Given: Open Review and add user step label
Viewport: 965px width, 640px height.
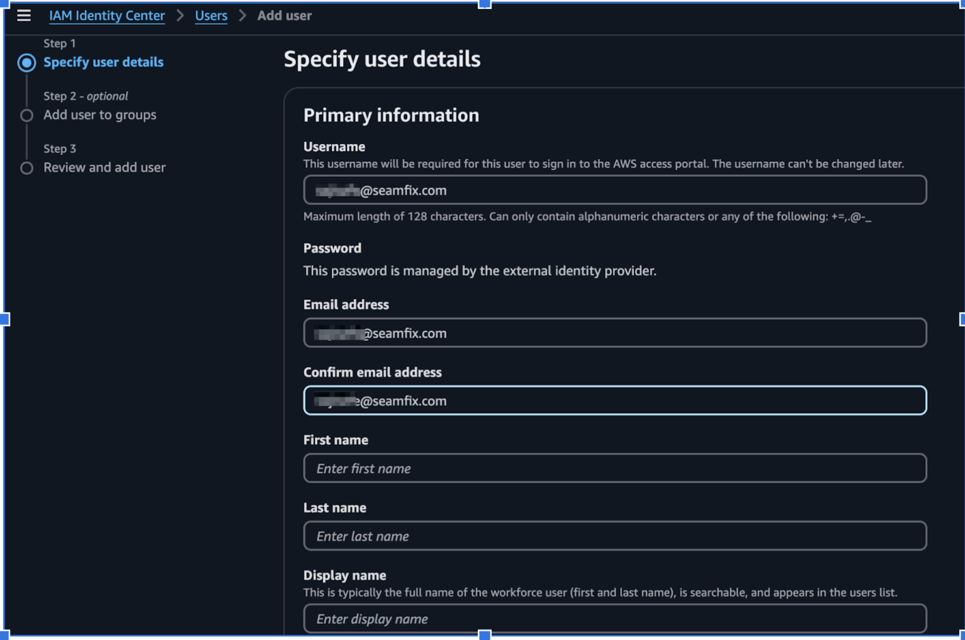Looking at the screenshot, I should point(104,167).
